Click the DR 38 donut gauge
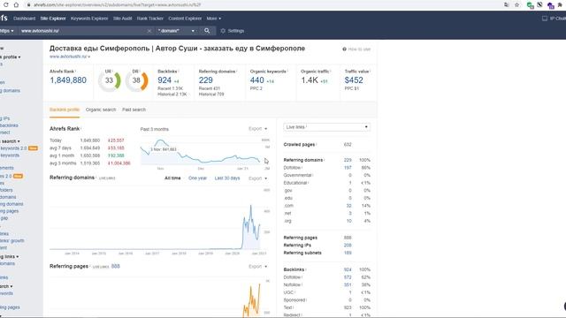Screen dimensions: 566x318 (x=136, y=80)
